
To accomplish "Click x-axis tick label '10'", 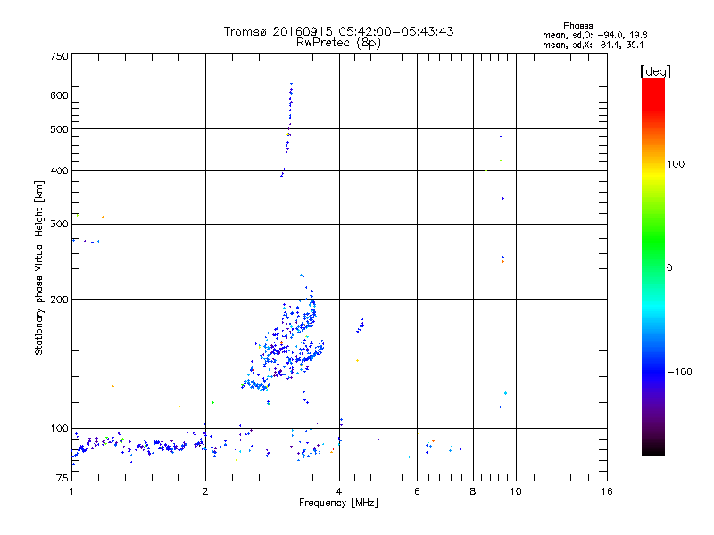I will tap(516, 491).
